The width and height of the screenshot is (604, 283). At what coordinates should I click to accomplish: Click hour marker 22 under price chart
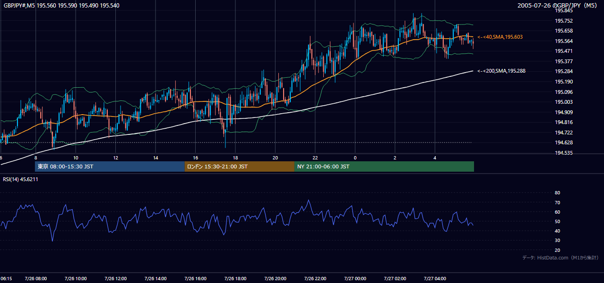point(315,158)
